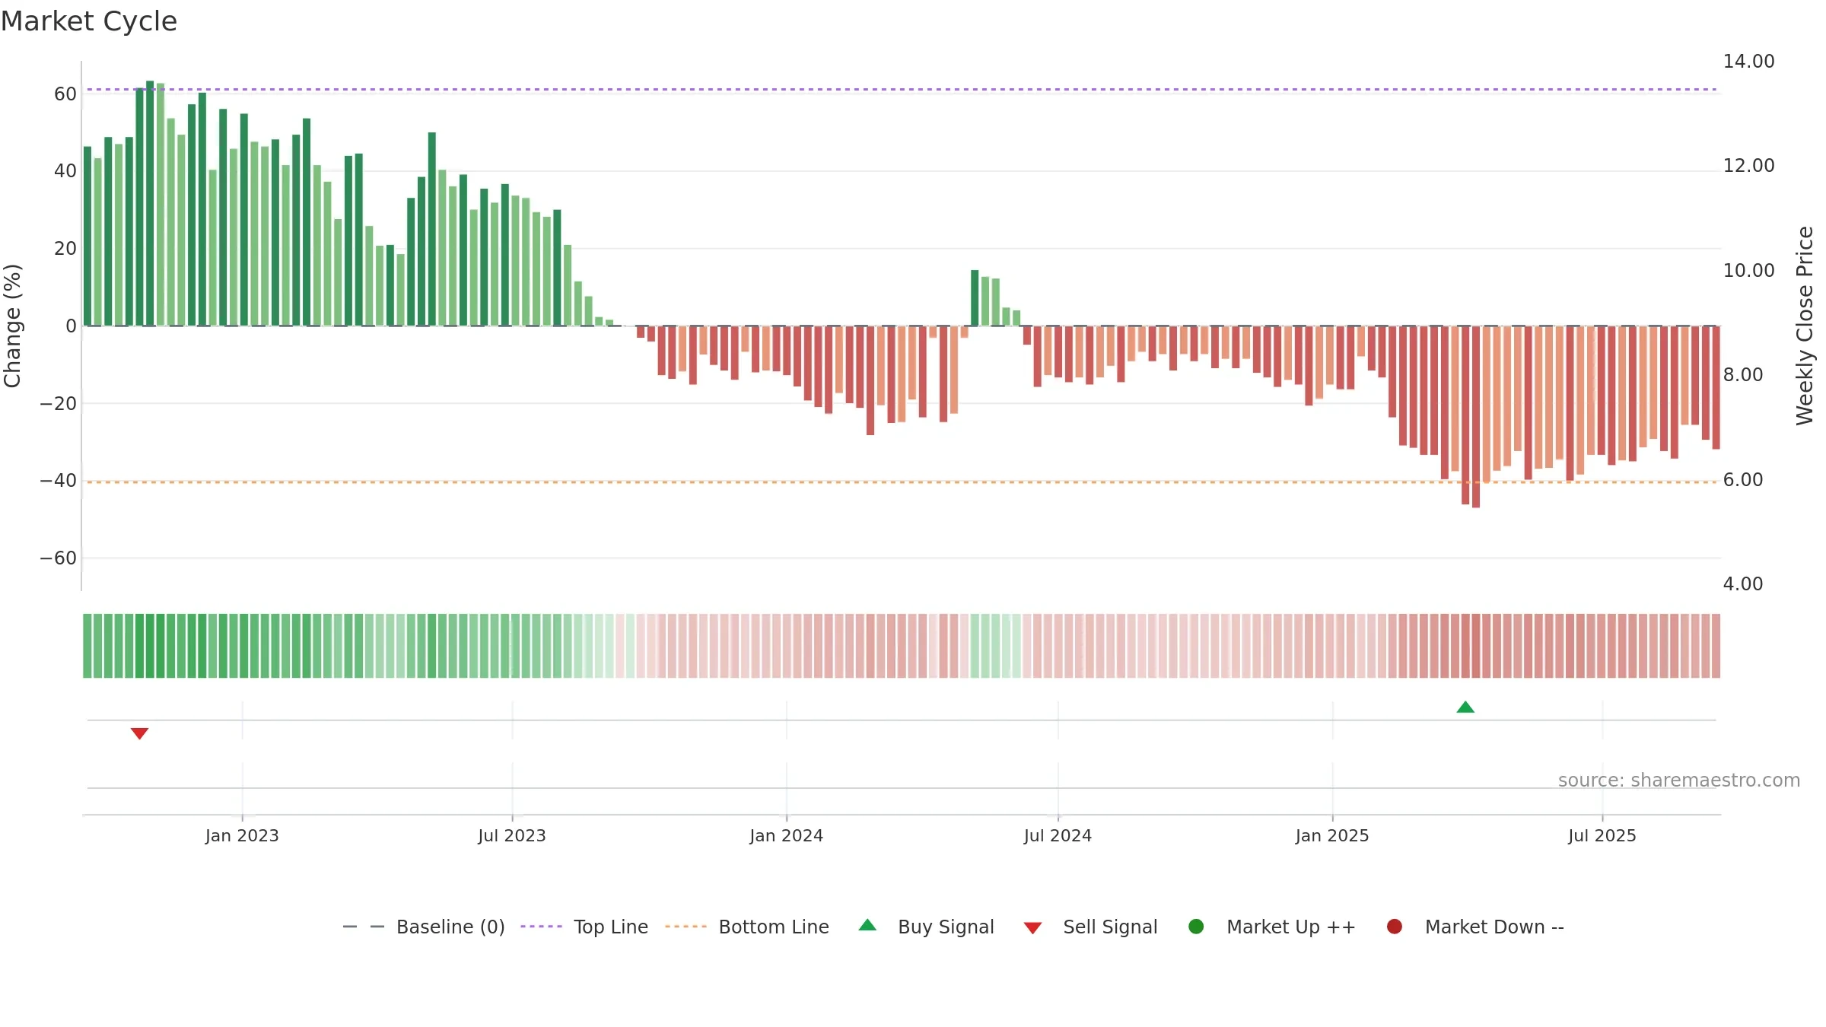Click the lowest red bar below the bottom line
Image resolution: width=1826 pixels, height=1027 pixels.
coord(1476,417)
